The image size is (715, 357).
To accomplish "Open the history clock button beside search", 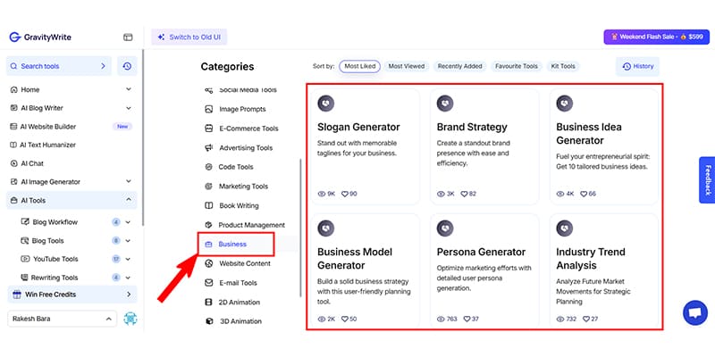I will (127, 66).
